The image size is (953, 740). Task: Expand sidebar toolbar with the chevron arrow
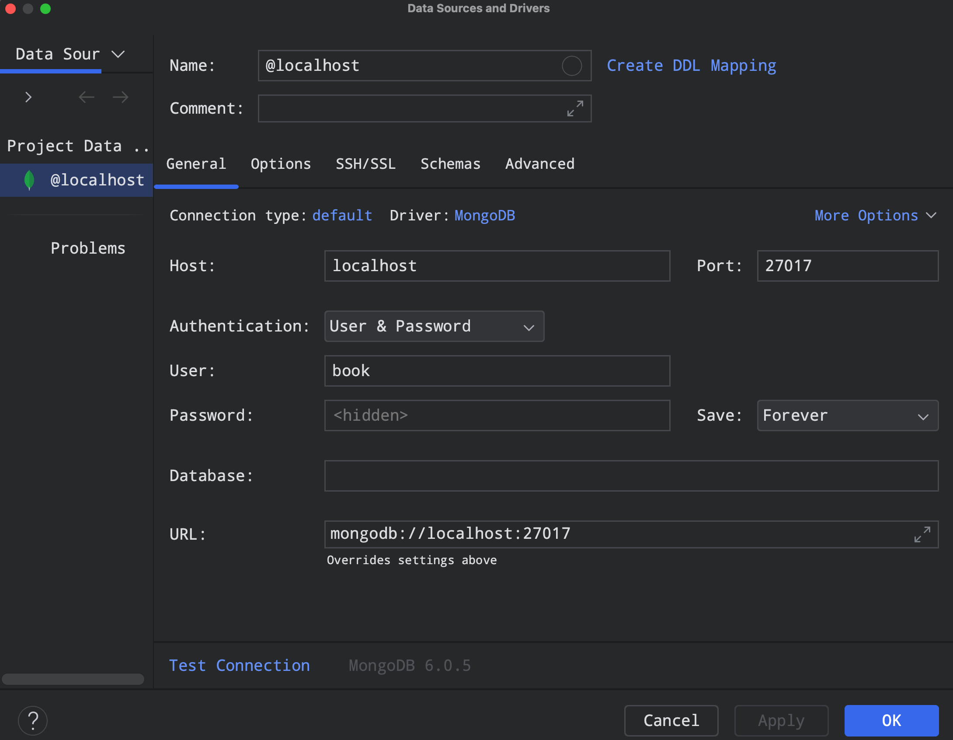[x=28, y=97]
